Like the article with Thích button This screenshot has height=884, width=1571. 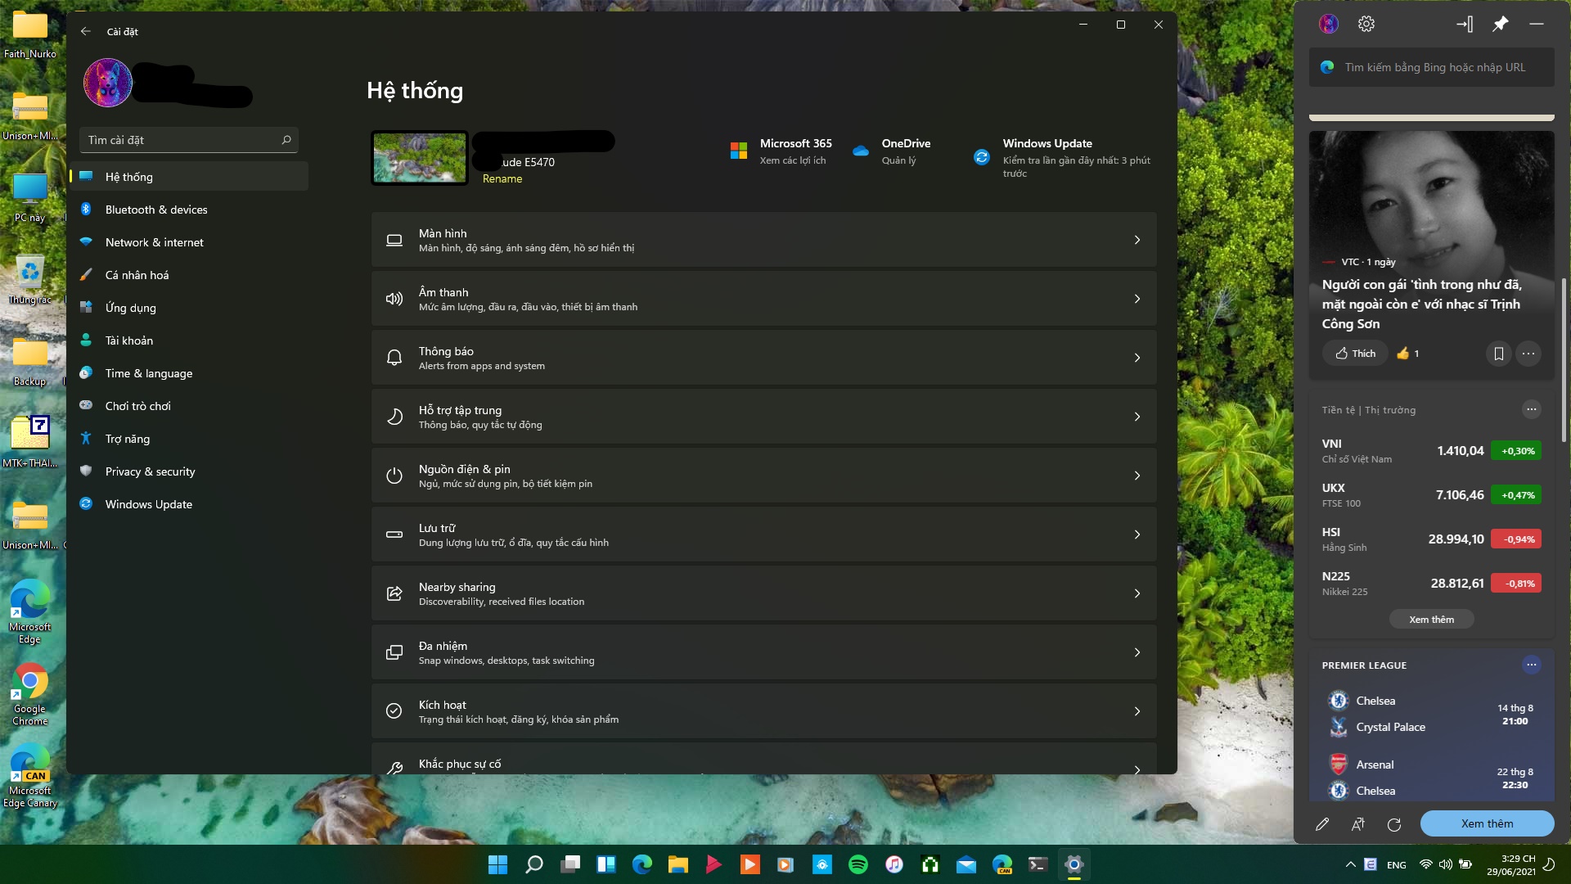coord(1355,354)
